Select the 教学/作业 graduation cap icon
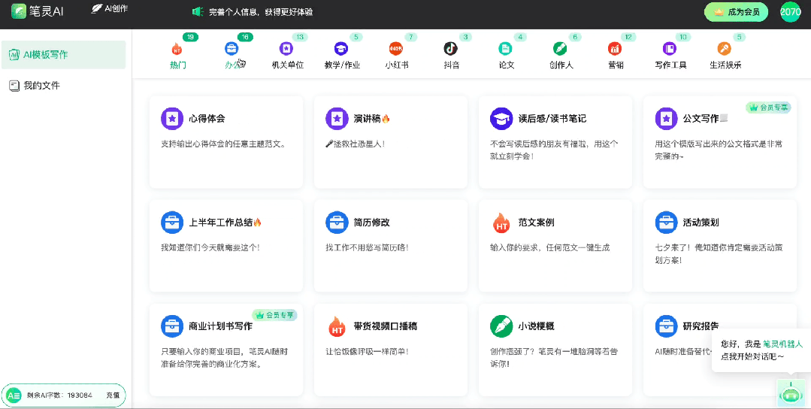811x409 pixels. (x=340, y=49)
